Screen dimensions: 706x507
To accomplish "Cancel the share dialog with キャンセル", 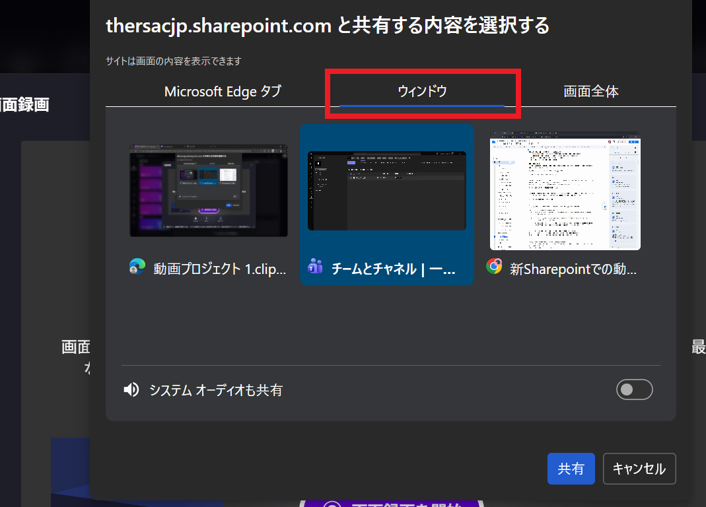I will 639,469.
